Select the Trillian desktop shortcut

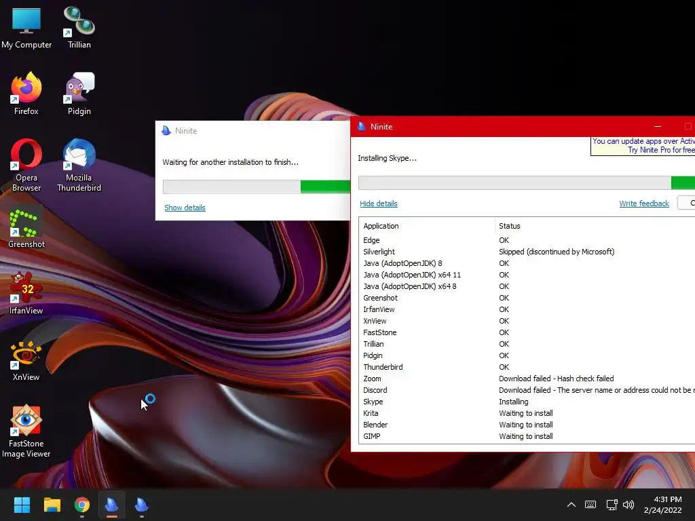[79, 27]
